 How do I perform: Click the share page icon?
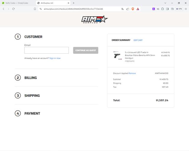[x=127, y=9]
